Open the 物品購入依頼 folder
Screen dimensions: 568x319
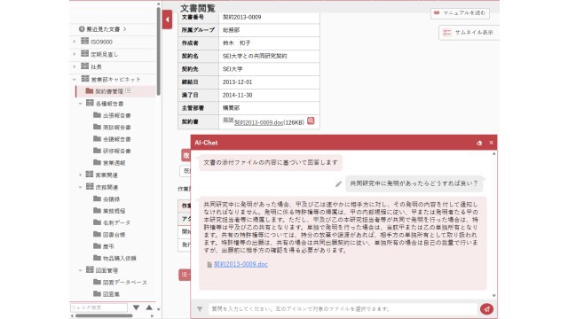point(114,258)
